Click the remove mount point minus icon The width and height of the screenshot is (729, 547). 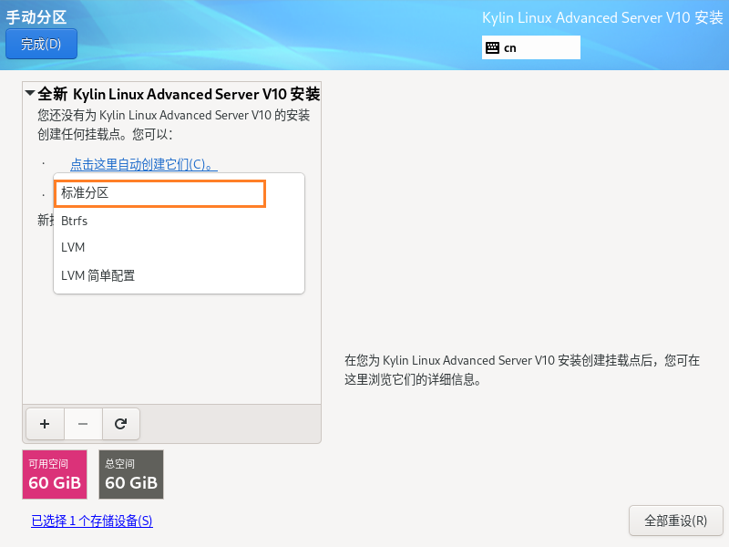click(83, 424)
